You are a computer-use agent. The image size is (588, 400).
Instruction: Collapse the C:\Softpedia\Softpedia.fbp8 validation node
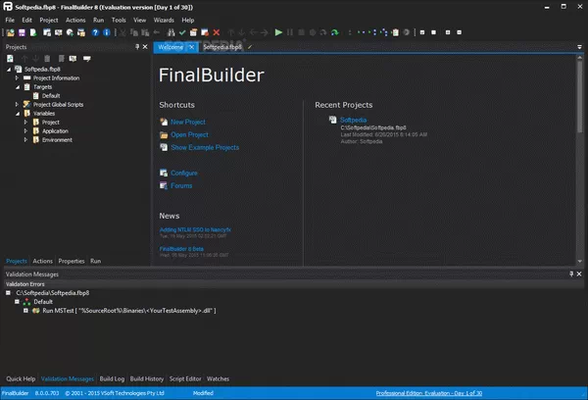tap(8, 293)
